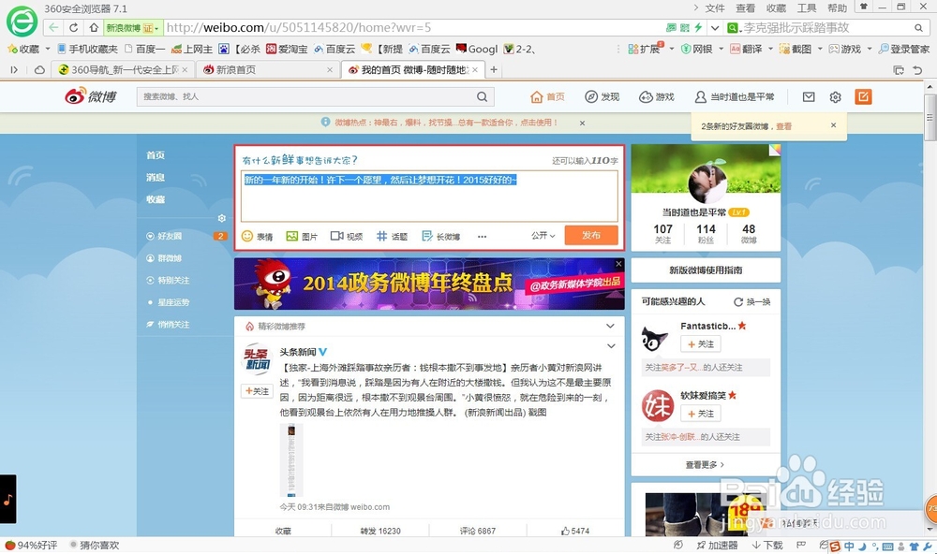This screenshot has width=937, height=554.
Task: Follow Fantasticb... with +关注
Action: click(700, 343)
